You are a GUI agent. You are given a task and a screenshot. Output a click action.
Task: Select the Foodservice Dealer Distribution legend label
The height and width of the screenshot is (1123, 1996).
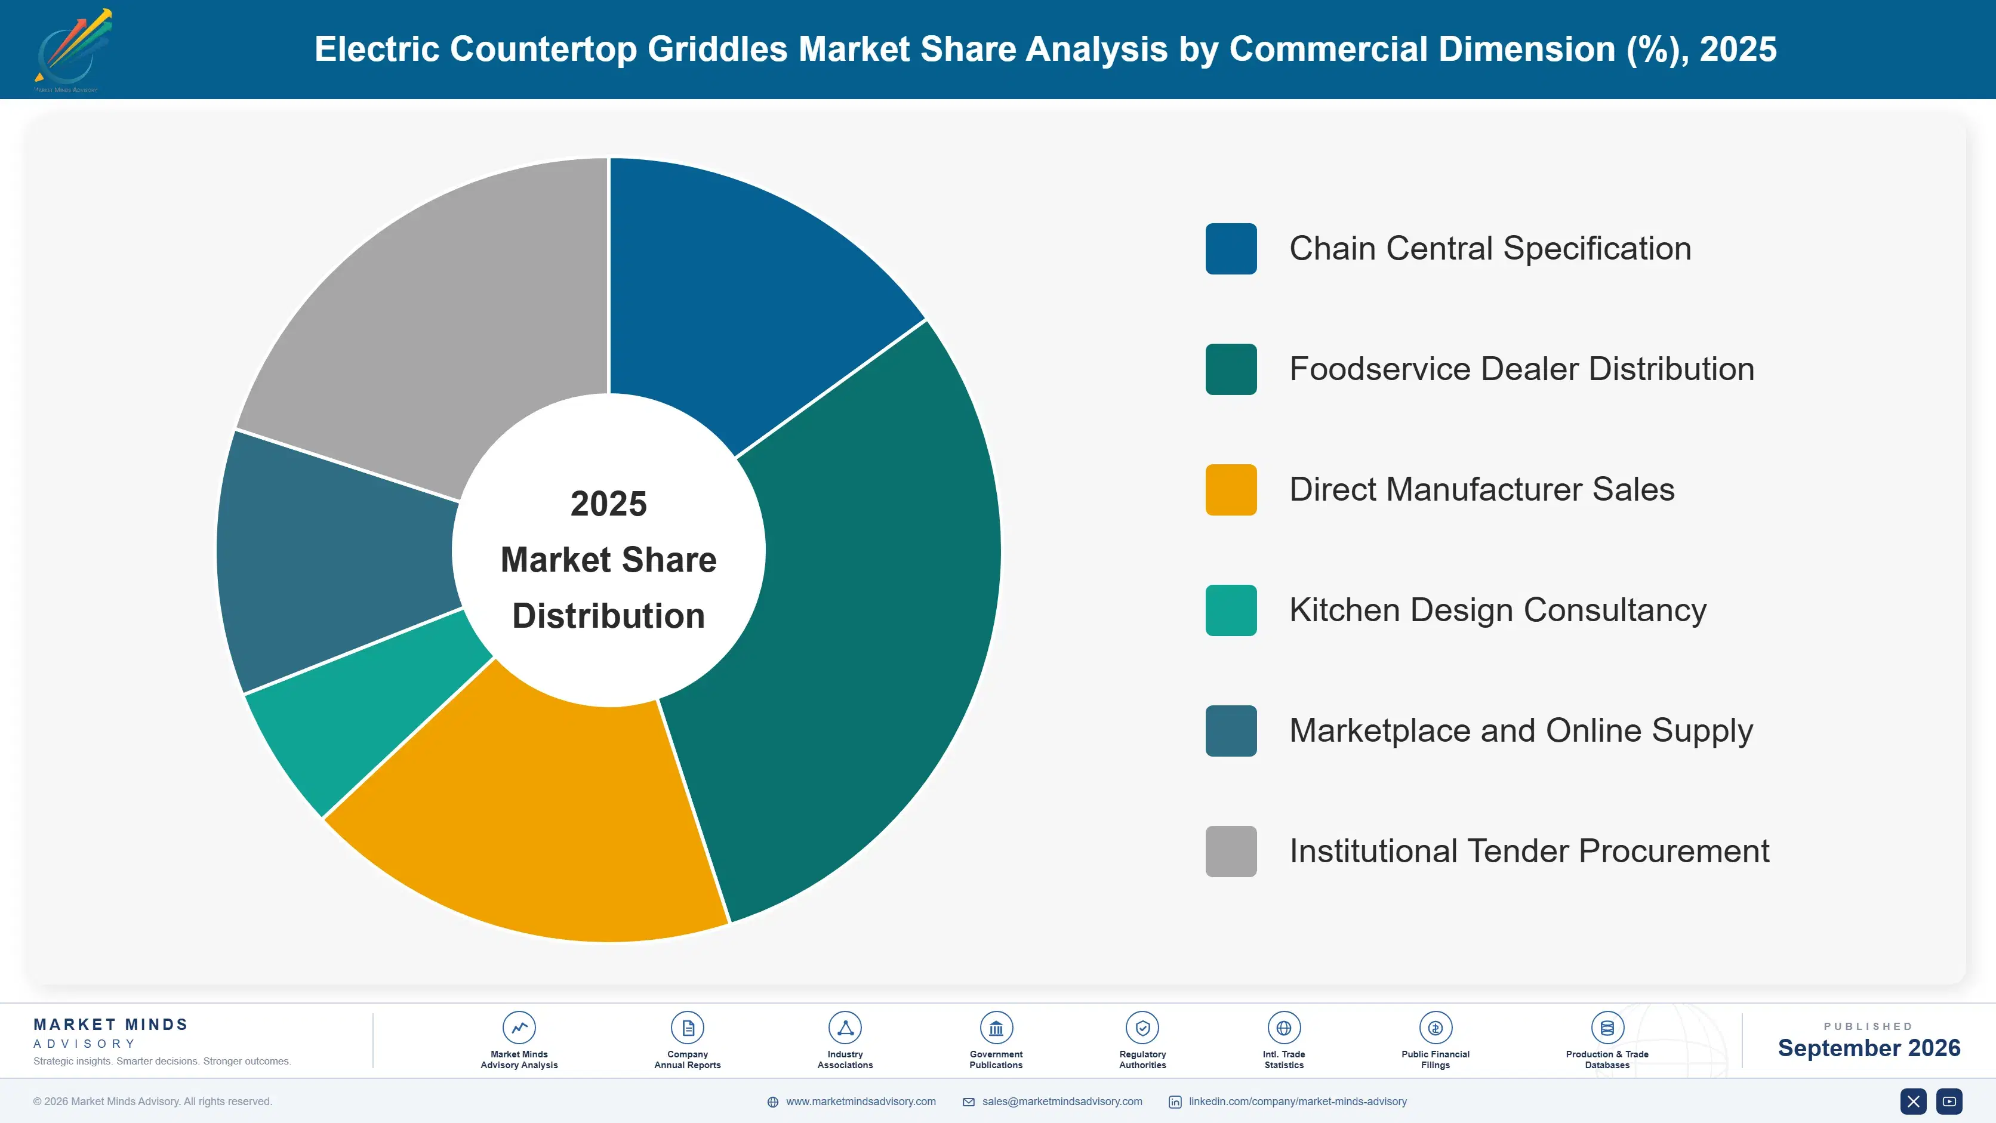[x=1522, y=369]
